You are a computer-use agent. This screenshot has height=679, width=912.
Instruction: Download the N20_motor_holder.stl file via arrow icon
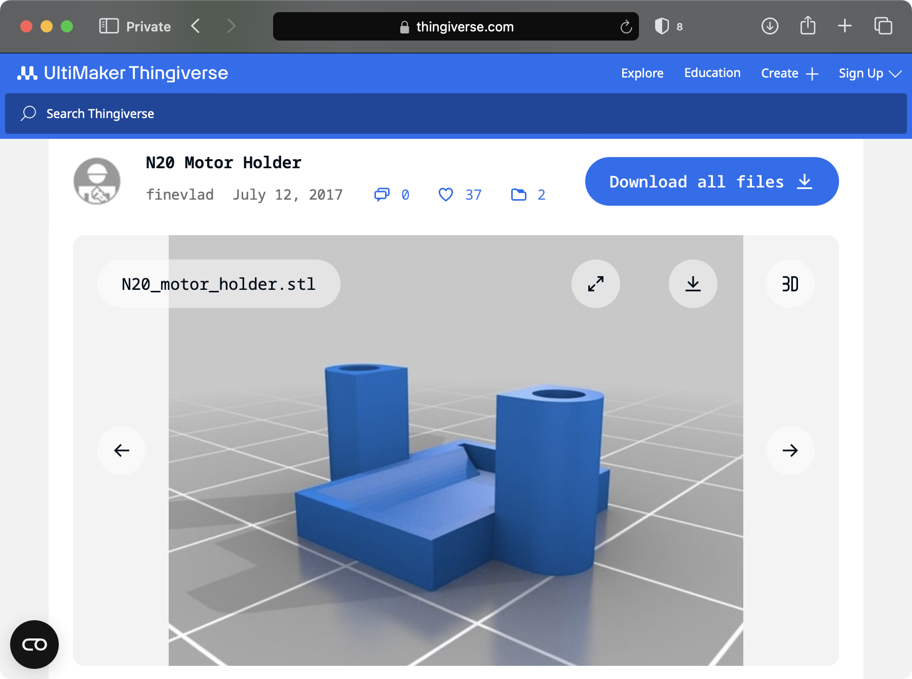(693, 284)
